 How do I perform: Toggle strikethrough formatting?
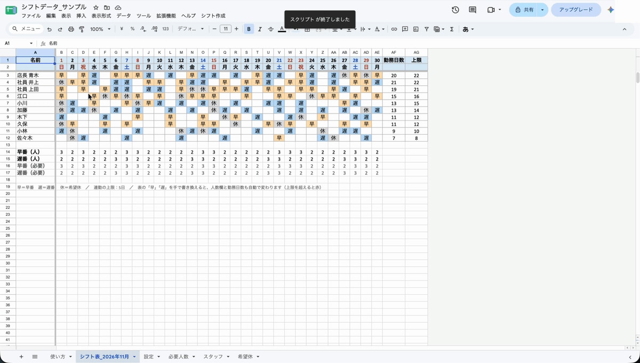pos(271,29)
